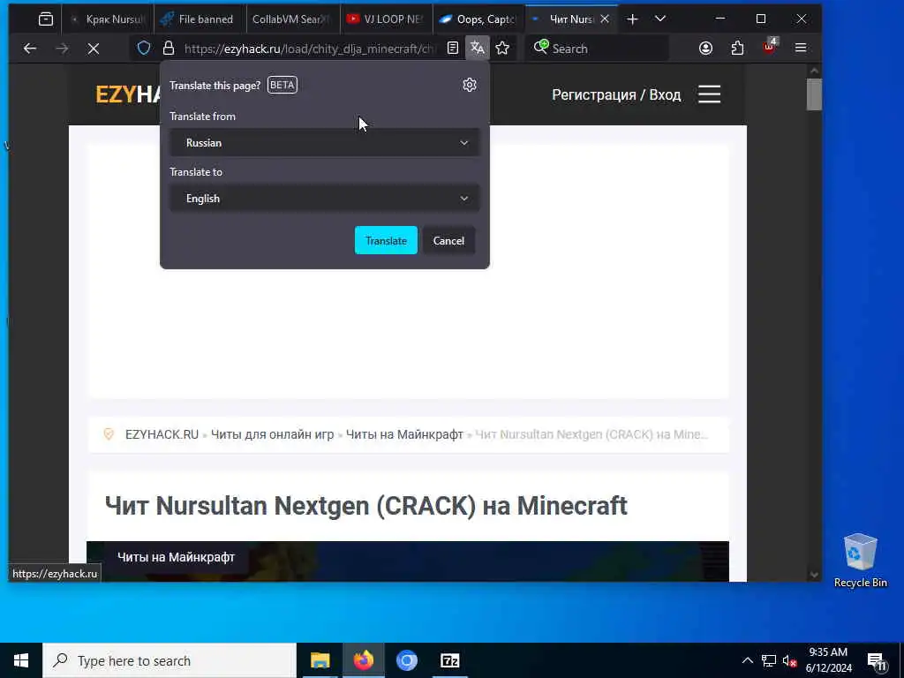Open network status tray icon

tap(769, 660)
